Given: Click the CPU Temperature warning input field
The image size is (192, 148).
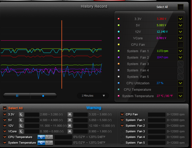Looking at the screenshot, I should coord(63,137).
